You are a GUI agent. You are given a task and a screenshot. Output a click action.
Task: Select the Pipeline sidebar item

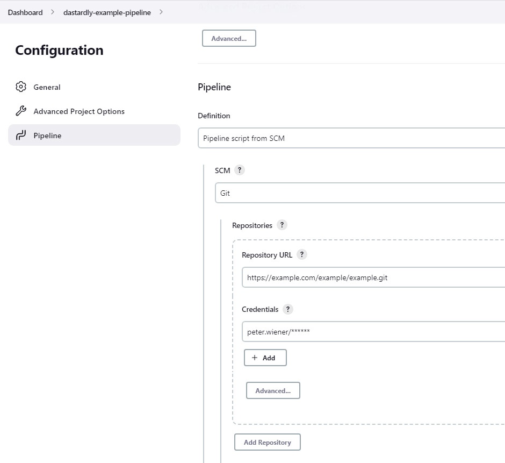[x=94, y=135]
